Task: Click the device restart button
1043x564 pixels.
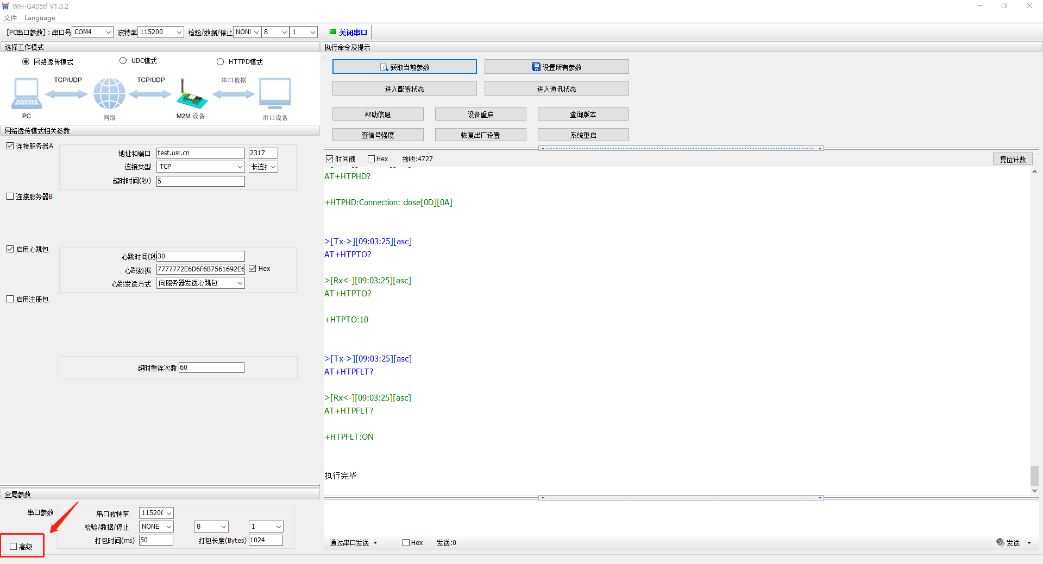Action: [x=480, y=115]
